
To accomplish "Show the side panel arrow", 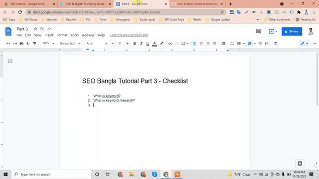I will (317, 163).
